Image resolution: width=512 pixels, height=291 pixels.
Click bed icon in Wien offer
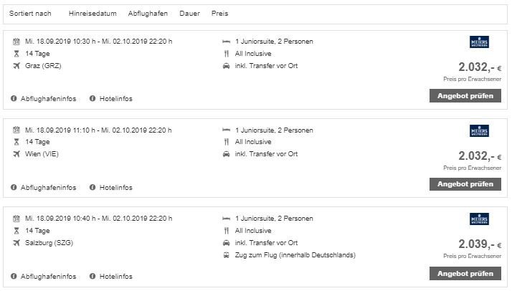coord(227,130)
